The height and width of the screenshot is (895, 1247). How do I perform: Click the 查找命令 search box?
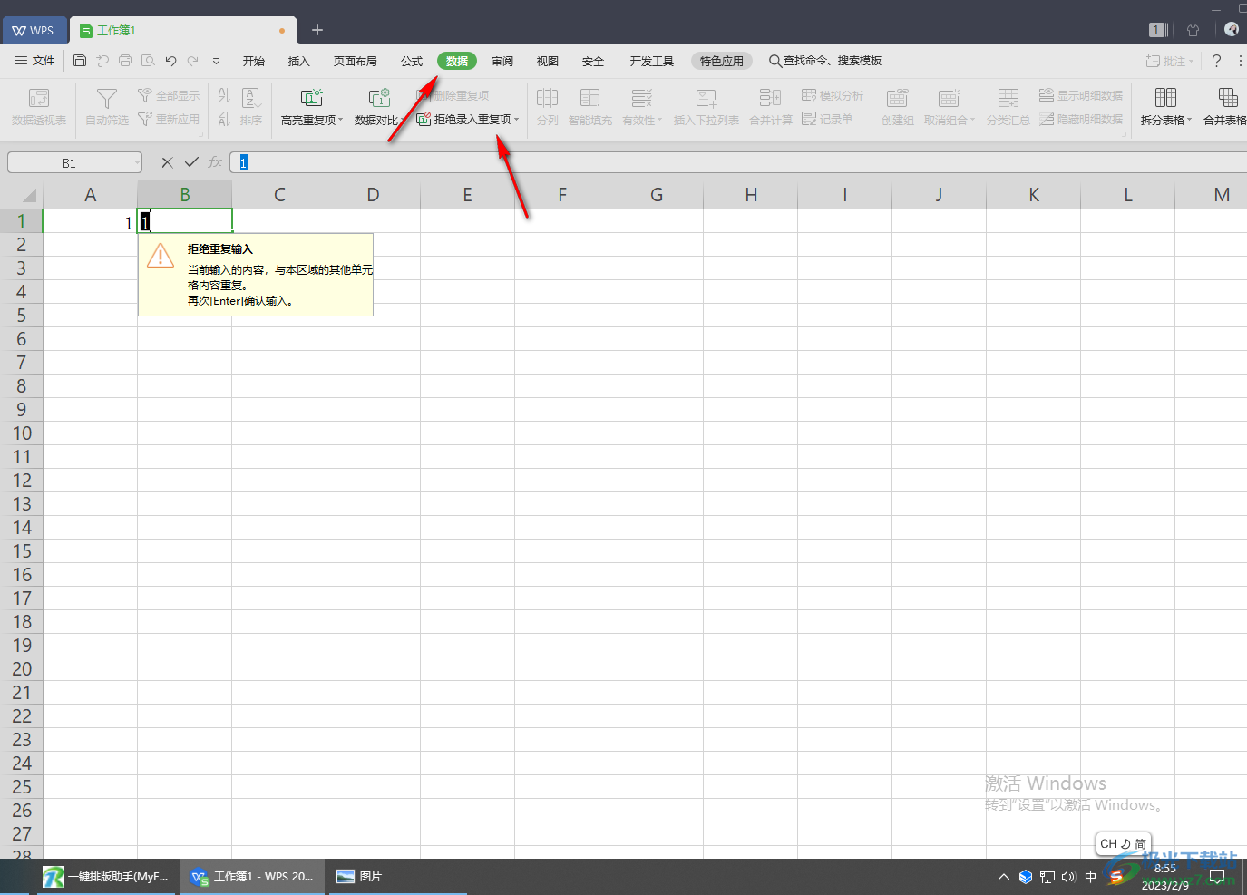pos(825,61)
